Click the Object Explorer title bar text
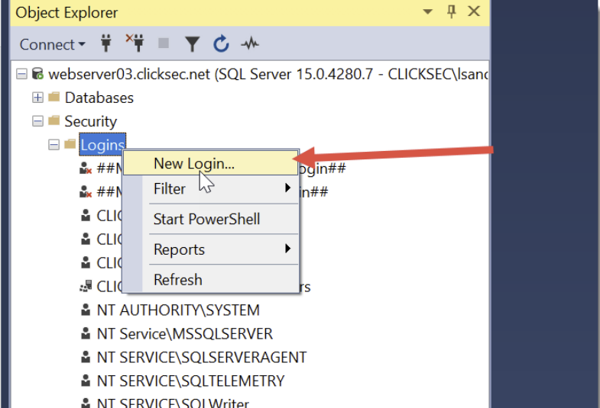The width and height of the screenshot is (600, 408). pos(66,13)
